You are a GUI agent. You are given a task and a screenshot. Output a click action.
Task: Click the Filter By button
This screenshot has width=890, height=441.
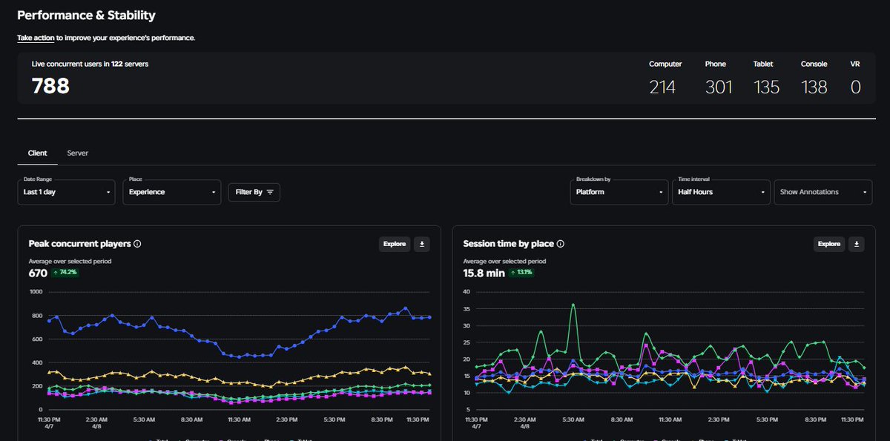[254, 192]
